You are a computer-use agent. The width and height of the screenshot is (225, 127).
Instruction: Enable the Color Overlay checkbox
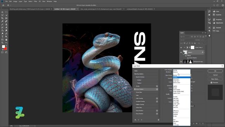coord(135,98)
